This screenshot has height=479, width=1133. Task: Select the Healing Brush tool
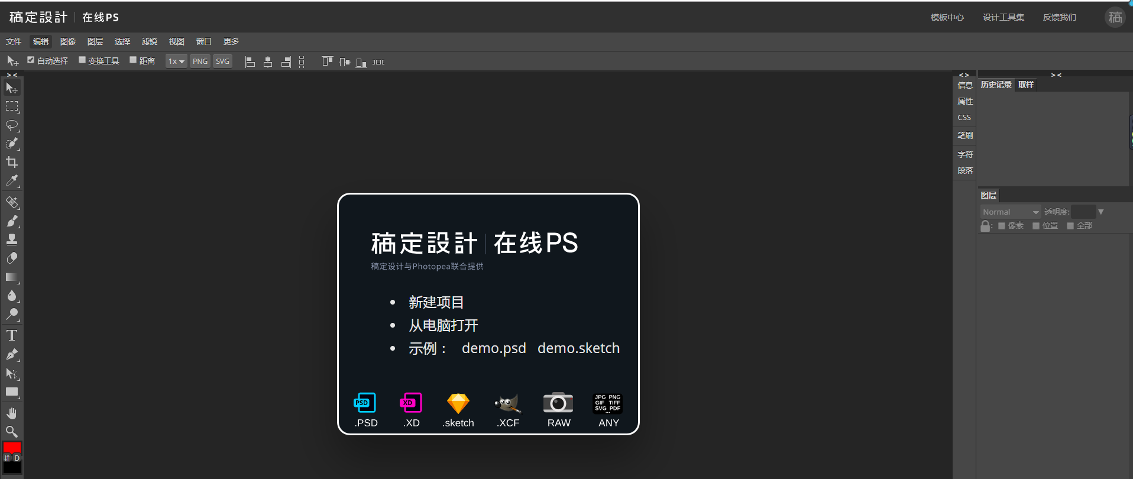[x=12, y=202]
